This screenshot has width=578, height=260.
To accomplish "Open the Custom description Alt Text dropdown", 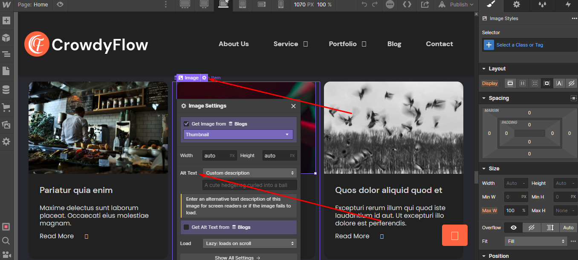I will tap(250, 173).
